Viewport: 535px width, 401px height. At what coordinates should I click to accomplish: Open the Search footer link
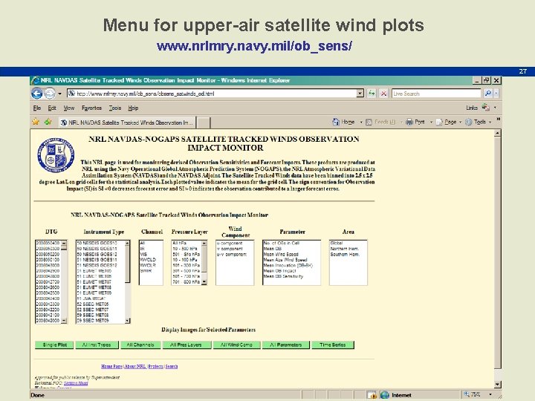(172, 366)
